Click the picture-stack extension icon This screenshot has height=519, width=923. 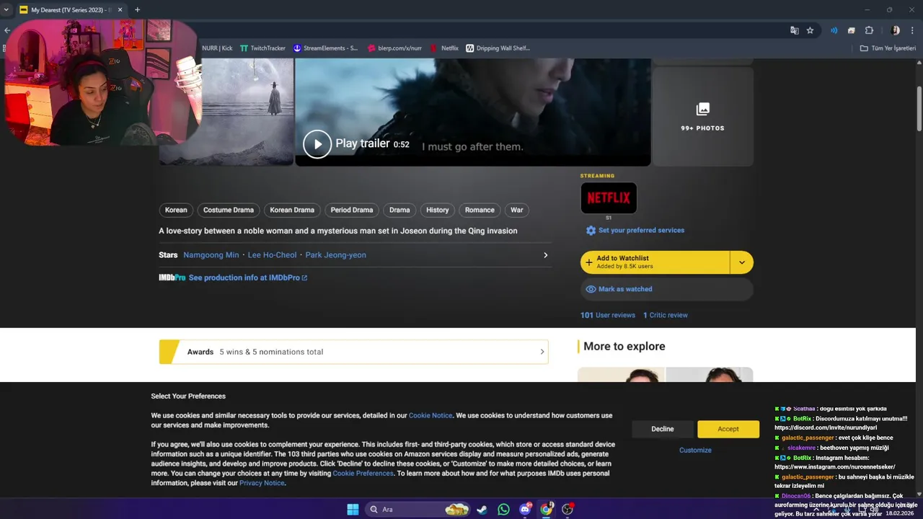[x=851, y=30]
